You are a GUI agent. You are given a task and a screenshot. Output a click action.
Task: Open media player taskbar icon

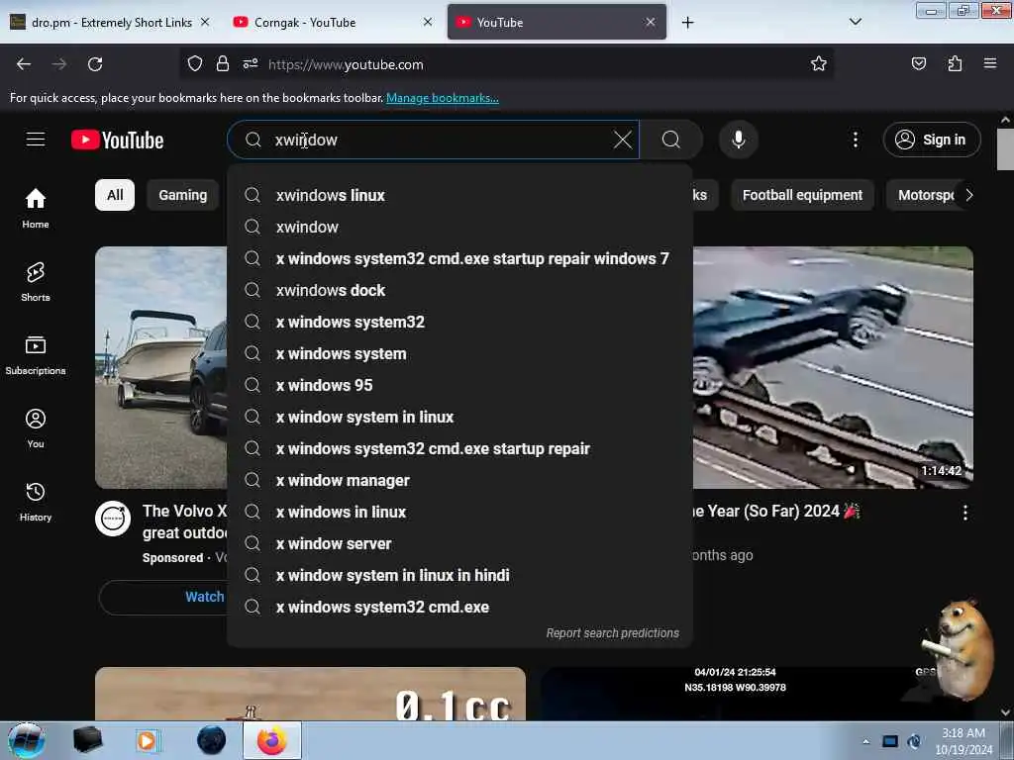tap(148, 740)
